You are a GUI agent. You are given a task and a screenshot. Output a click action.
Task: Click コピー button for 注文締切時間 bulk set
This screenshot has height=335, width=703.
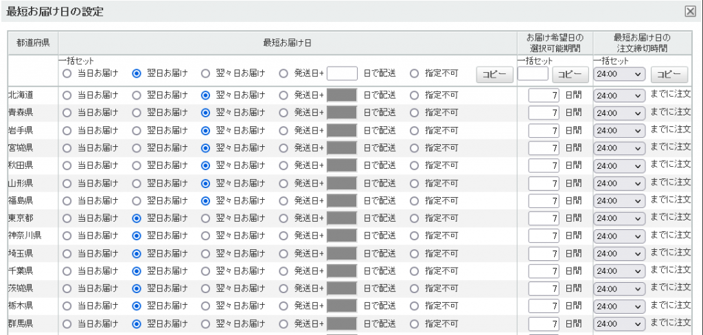pyautogui.click(x=669, y=74)
